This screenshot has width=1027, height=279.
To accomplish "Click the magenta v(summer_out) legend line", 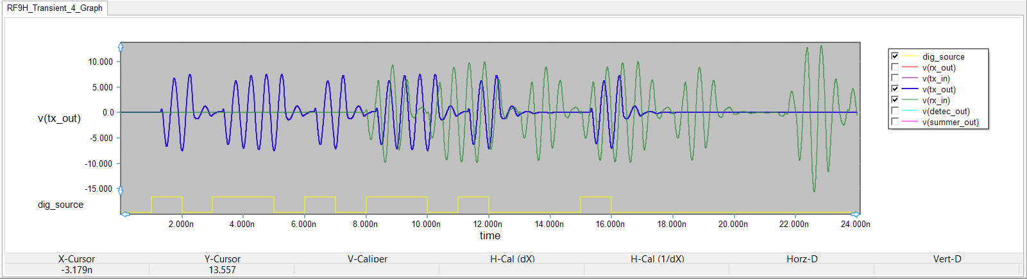I will (910, 122).
